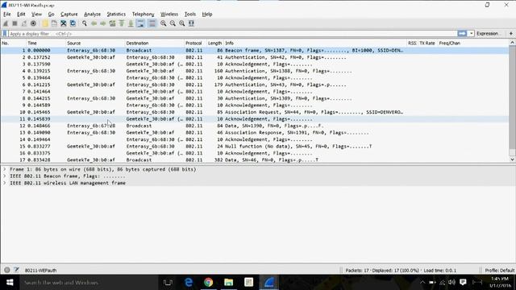The height and width of the screenshot is (290, 516).
Task: Add a filter button with plus icon
Action: click(510, 34)
